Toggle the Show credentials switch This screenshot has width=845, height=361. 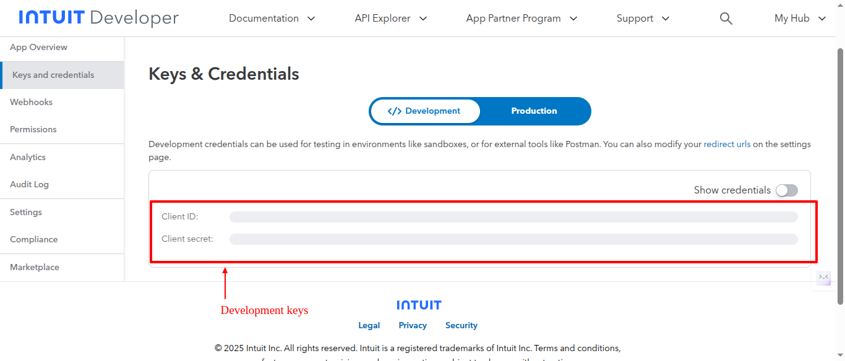(787, 190)
